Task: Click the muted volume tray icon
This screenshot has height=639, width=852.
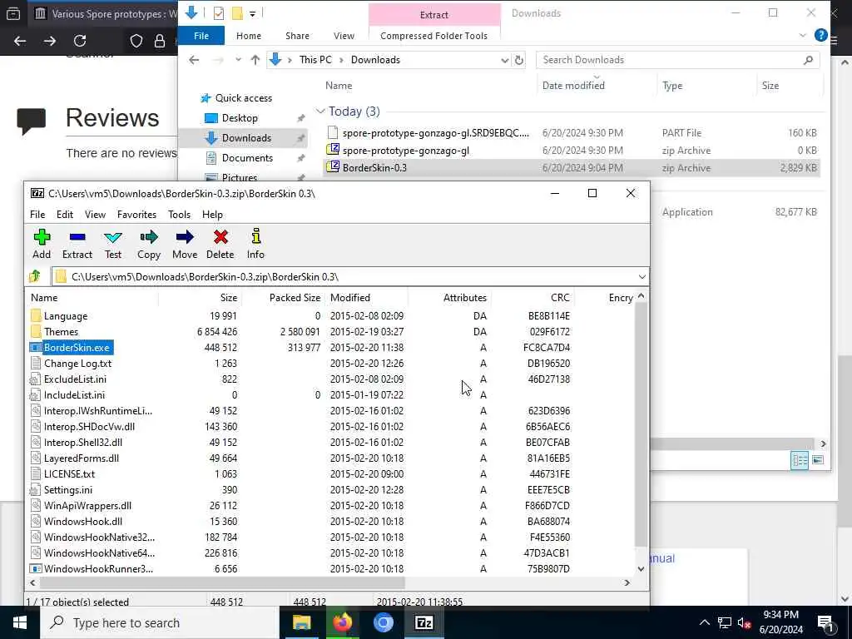Action: [745, 622]
